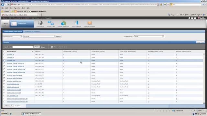
Task: Switch to Inventory By Systems tab
Action: click(32, 32)
